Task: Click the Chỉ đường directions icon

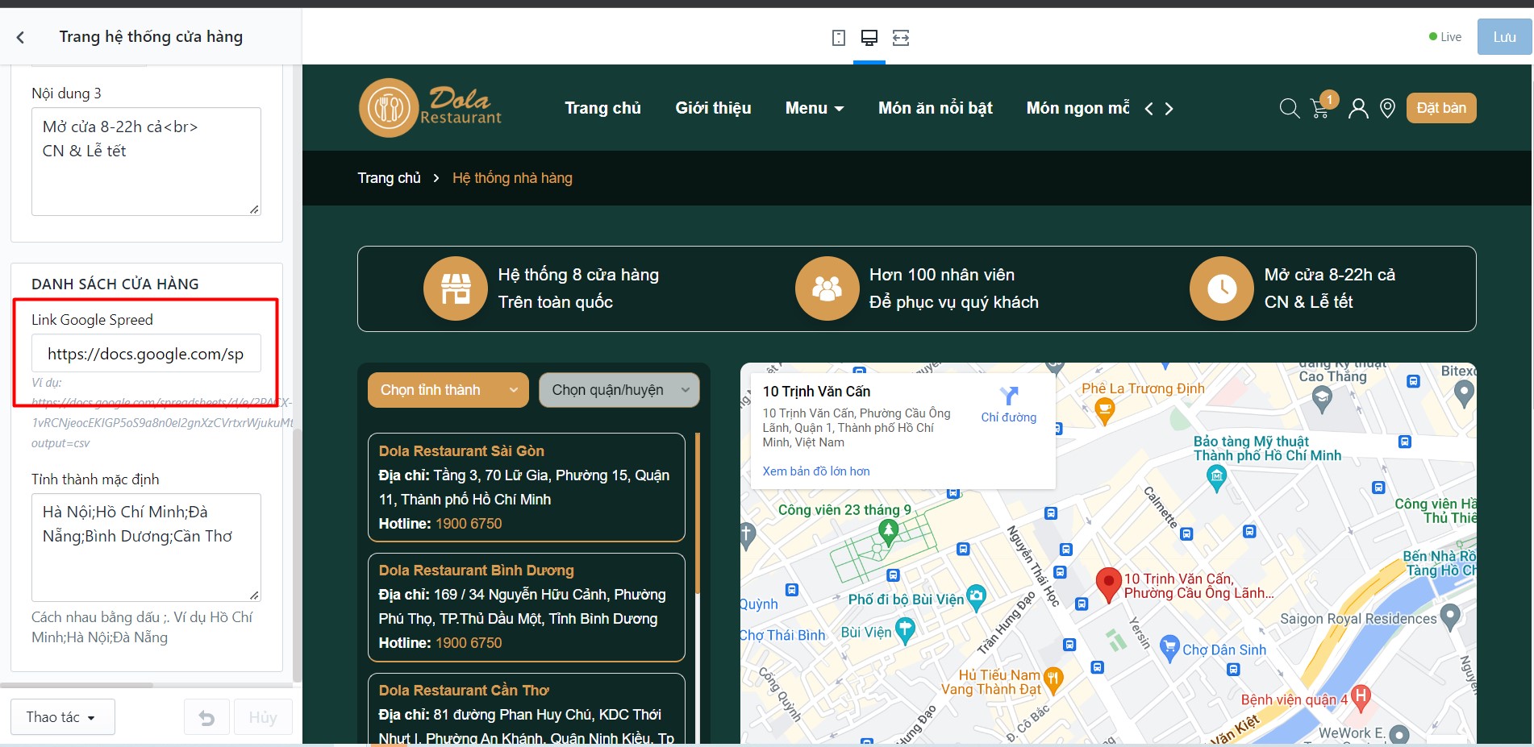Action: tap(1009, 396)
